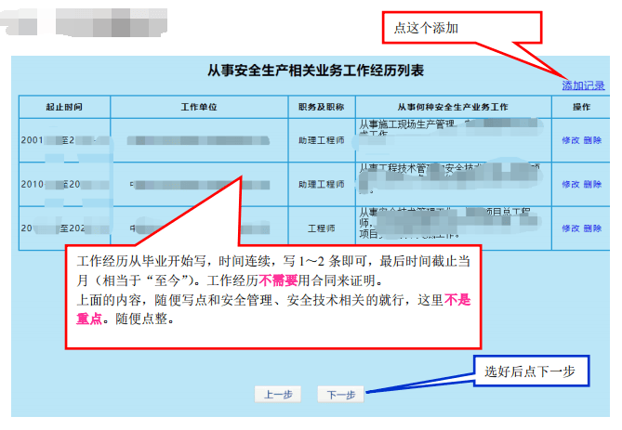Click the 职务及职称 column header

321,107
